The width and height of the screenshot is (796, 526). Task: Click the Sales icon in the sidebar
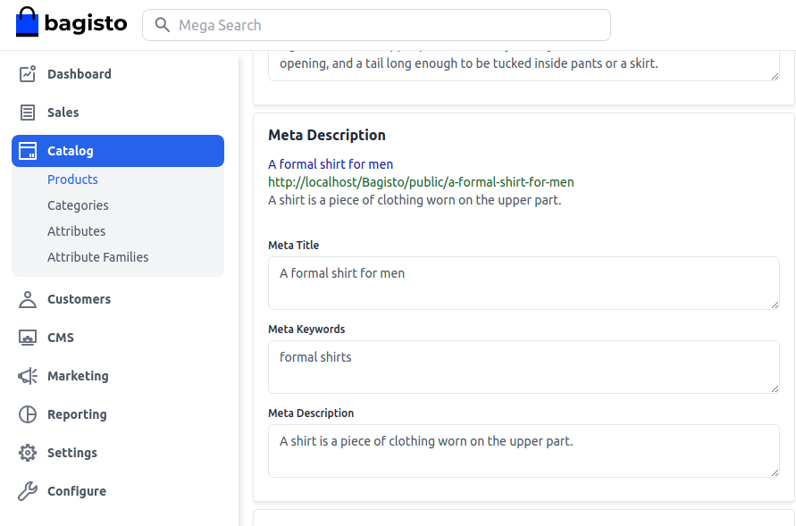click(27, 112)
